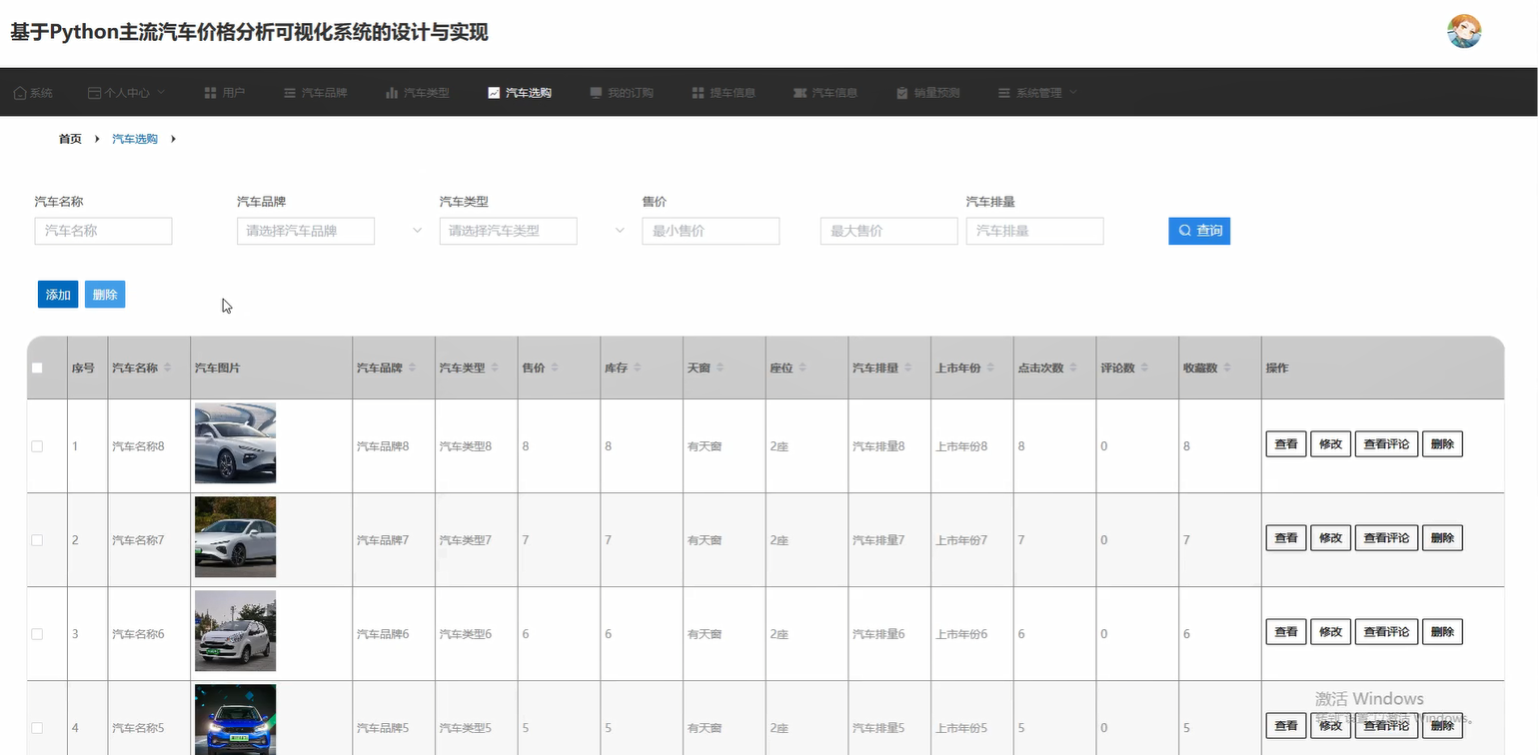Expand the 个人中心 menu dropdown
Screen dimensions: 1538x755
click(x=127, y=93)
